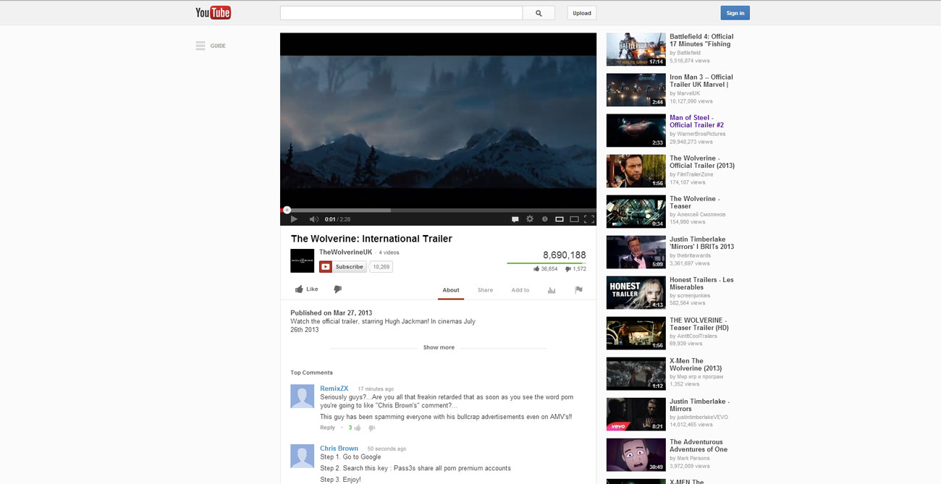Click the Upload button
Image resolution: width=941 pixels, height=484 pixels.
click(582, 13)
